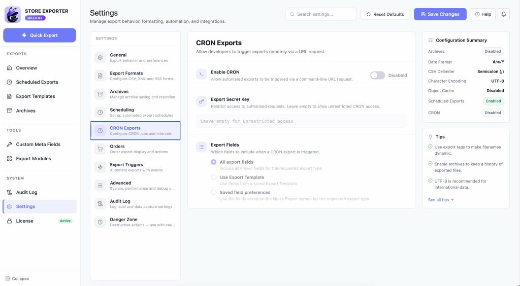Collapse the left sidebar

pos(17,279)
